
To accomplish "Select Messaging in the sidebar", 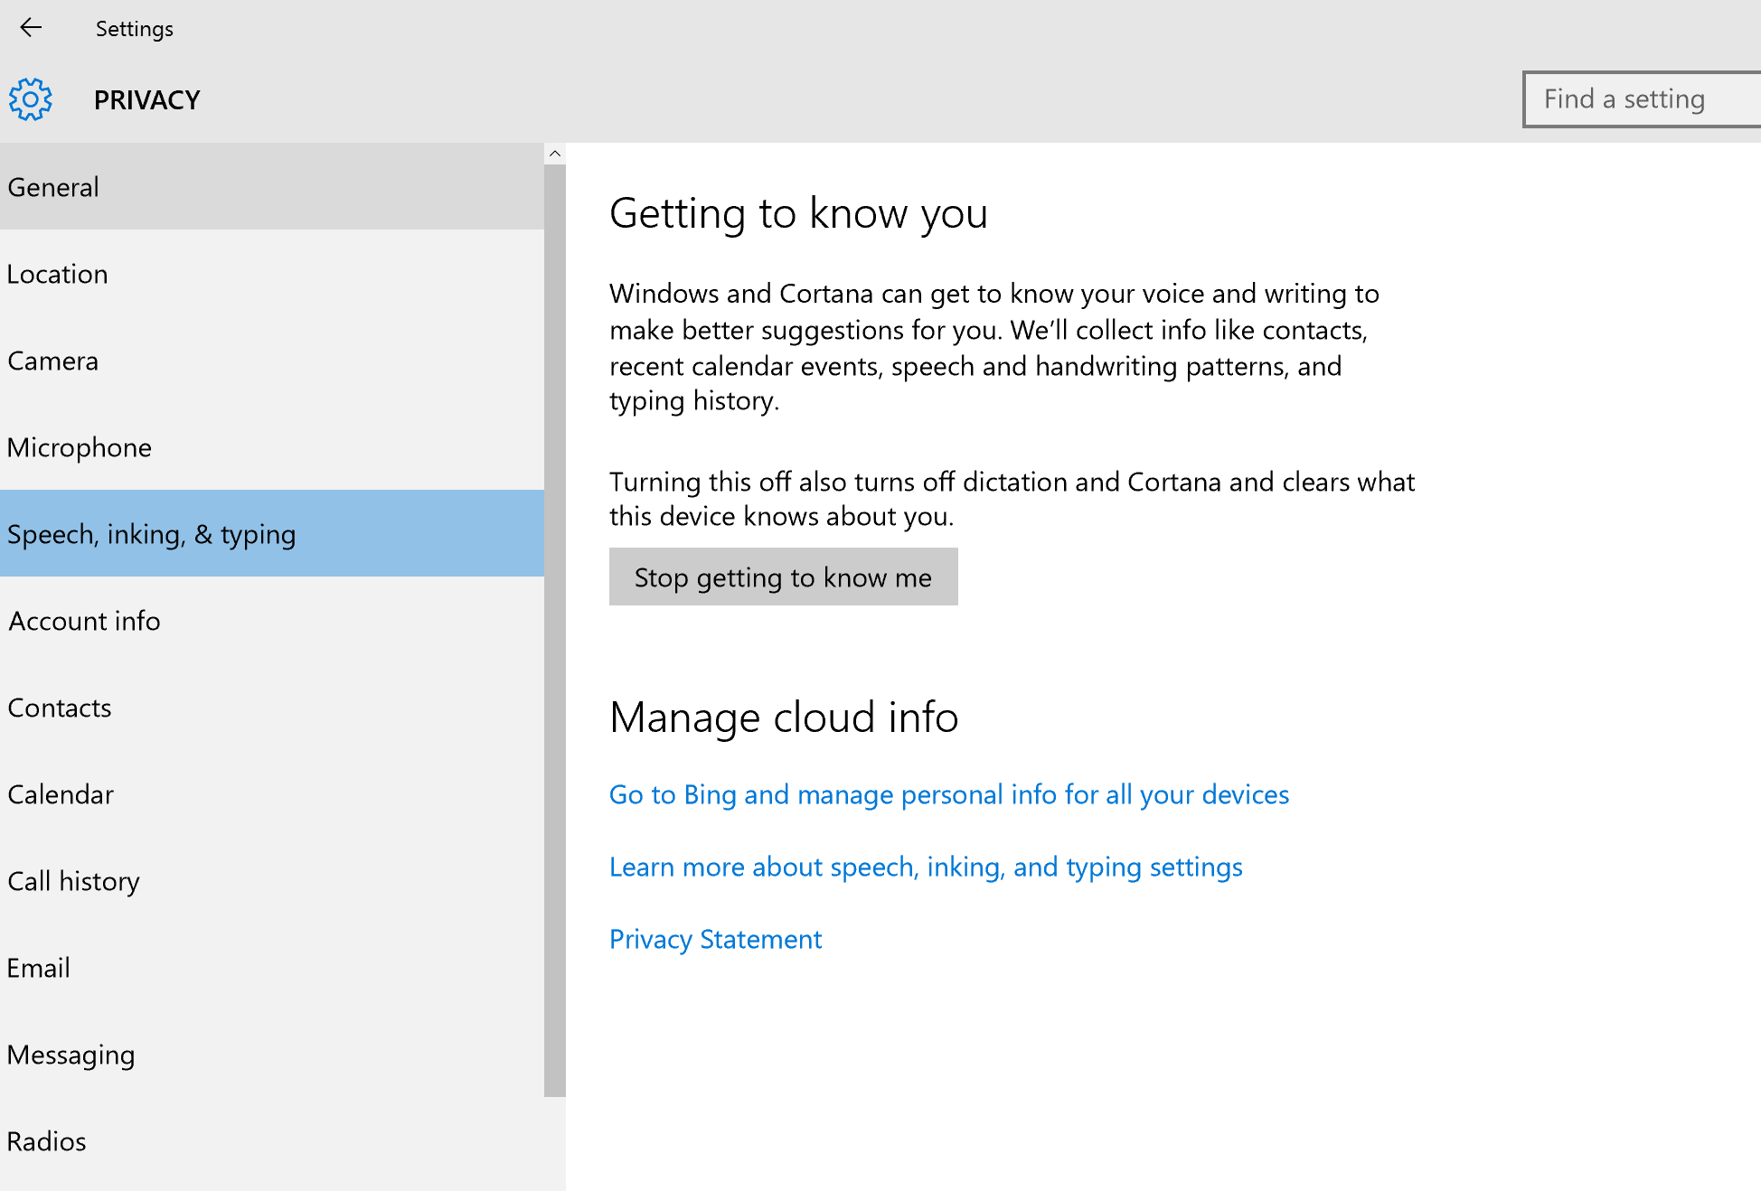I will pos(272,1055).
